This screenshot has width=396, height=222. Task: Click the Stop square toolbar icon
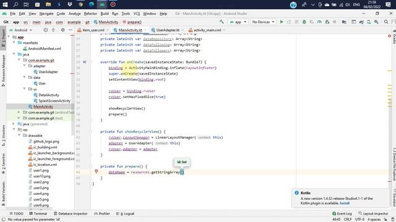pos(335,22)
